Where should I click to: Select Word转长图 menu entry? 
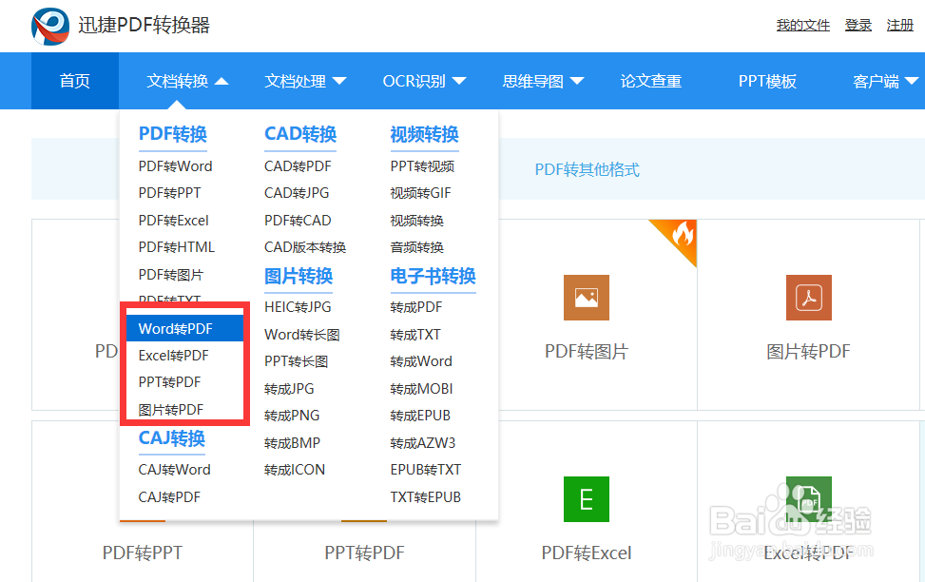301,335
